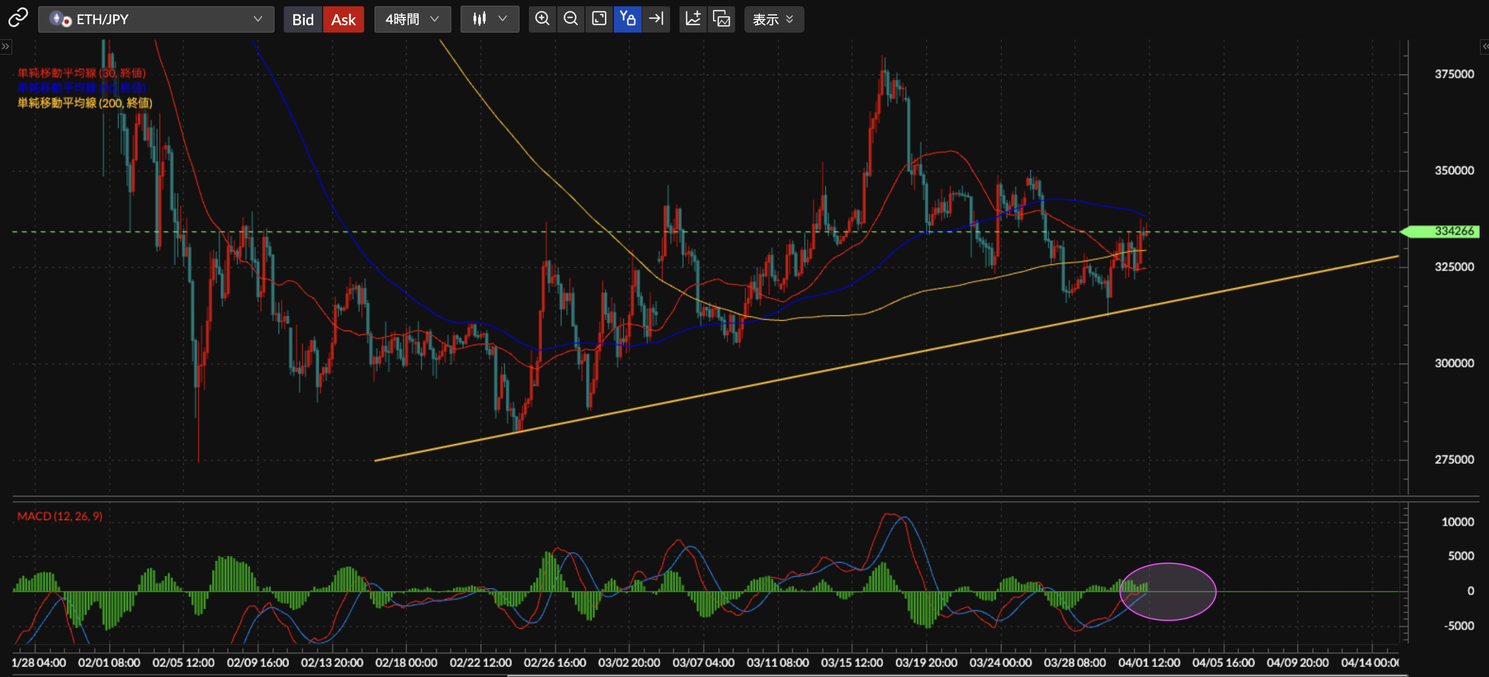Select the 200-period moving average label
Image resolution: width=1489 pixels, height=677 pixels.
point(85,103)
